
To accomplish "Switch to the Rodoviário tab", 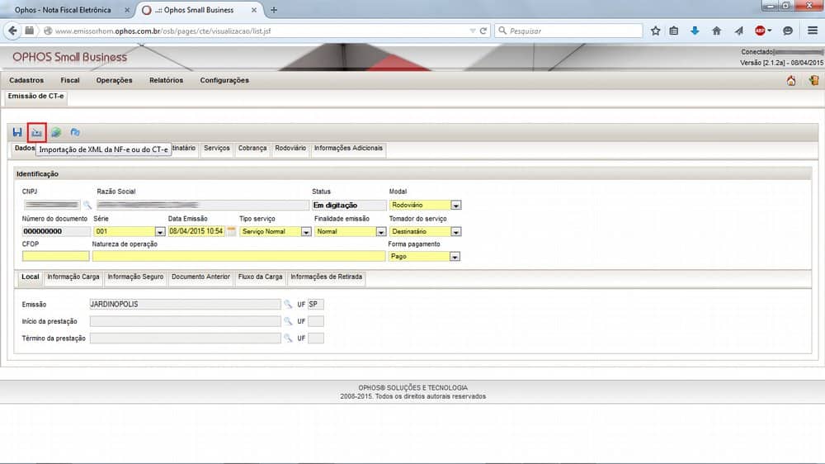I will 290,149.
